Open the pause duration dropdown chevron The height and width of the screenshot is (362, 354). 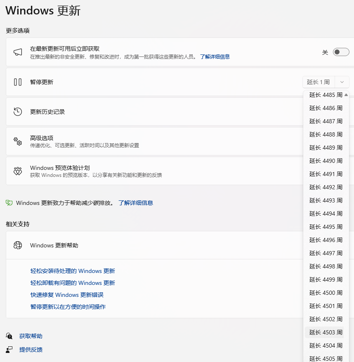tap(342, 82)
